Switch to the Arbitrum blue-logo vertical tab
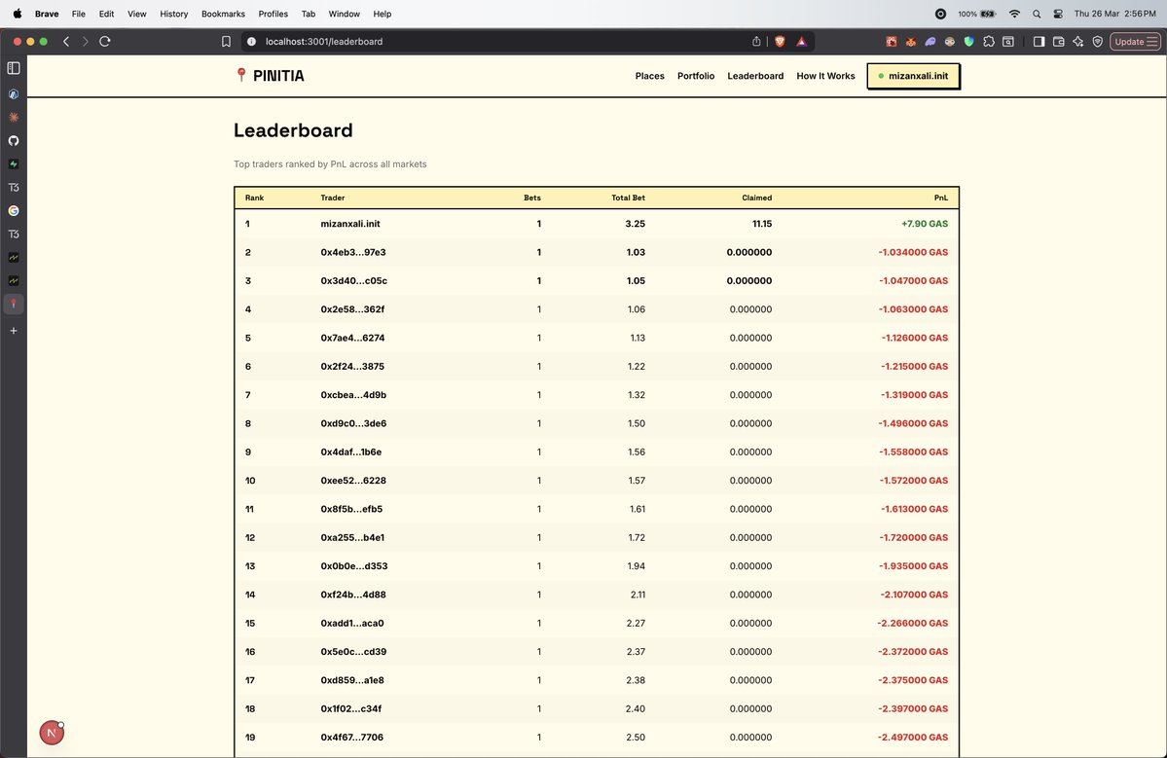Screen dimensions: 1167x758 coord(14,93)
